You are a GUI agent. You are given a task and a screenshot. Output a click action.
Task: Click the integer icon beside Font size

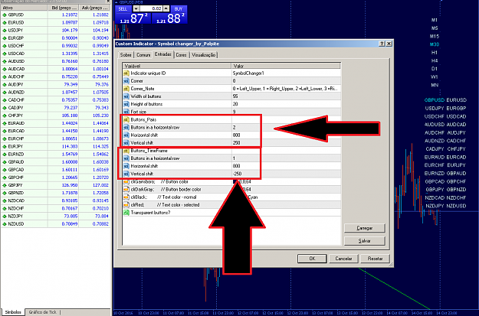(126, 112)
